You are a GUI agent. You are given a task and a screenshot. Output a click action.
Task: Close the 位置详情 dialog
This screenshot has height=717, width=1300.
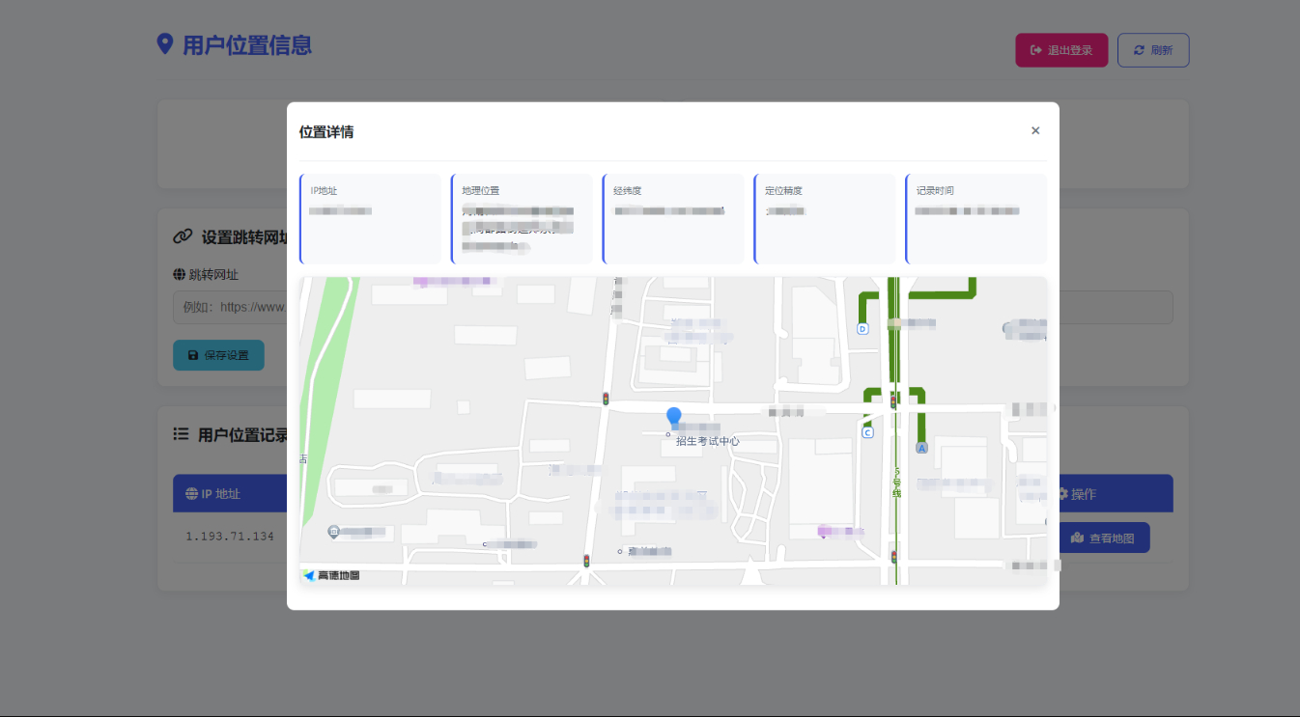(1035, 130)
